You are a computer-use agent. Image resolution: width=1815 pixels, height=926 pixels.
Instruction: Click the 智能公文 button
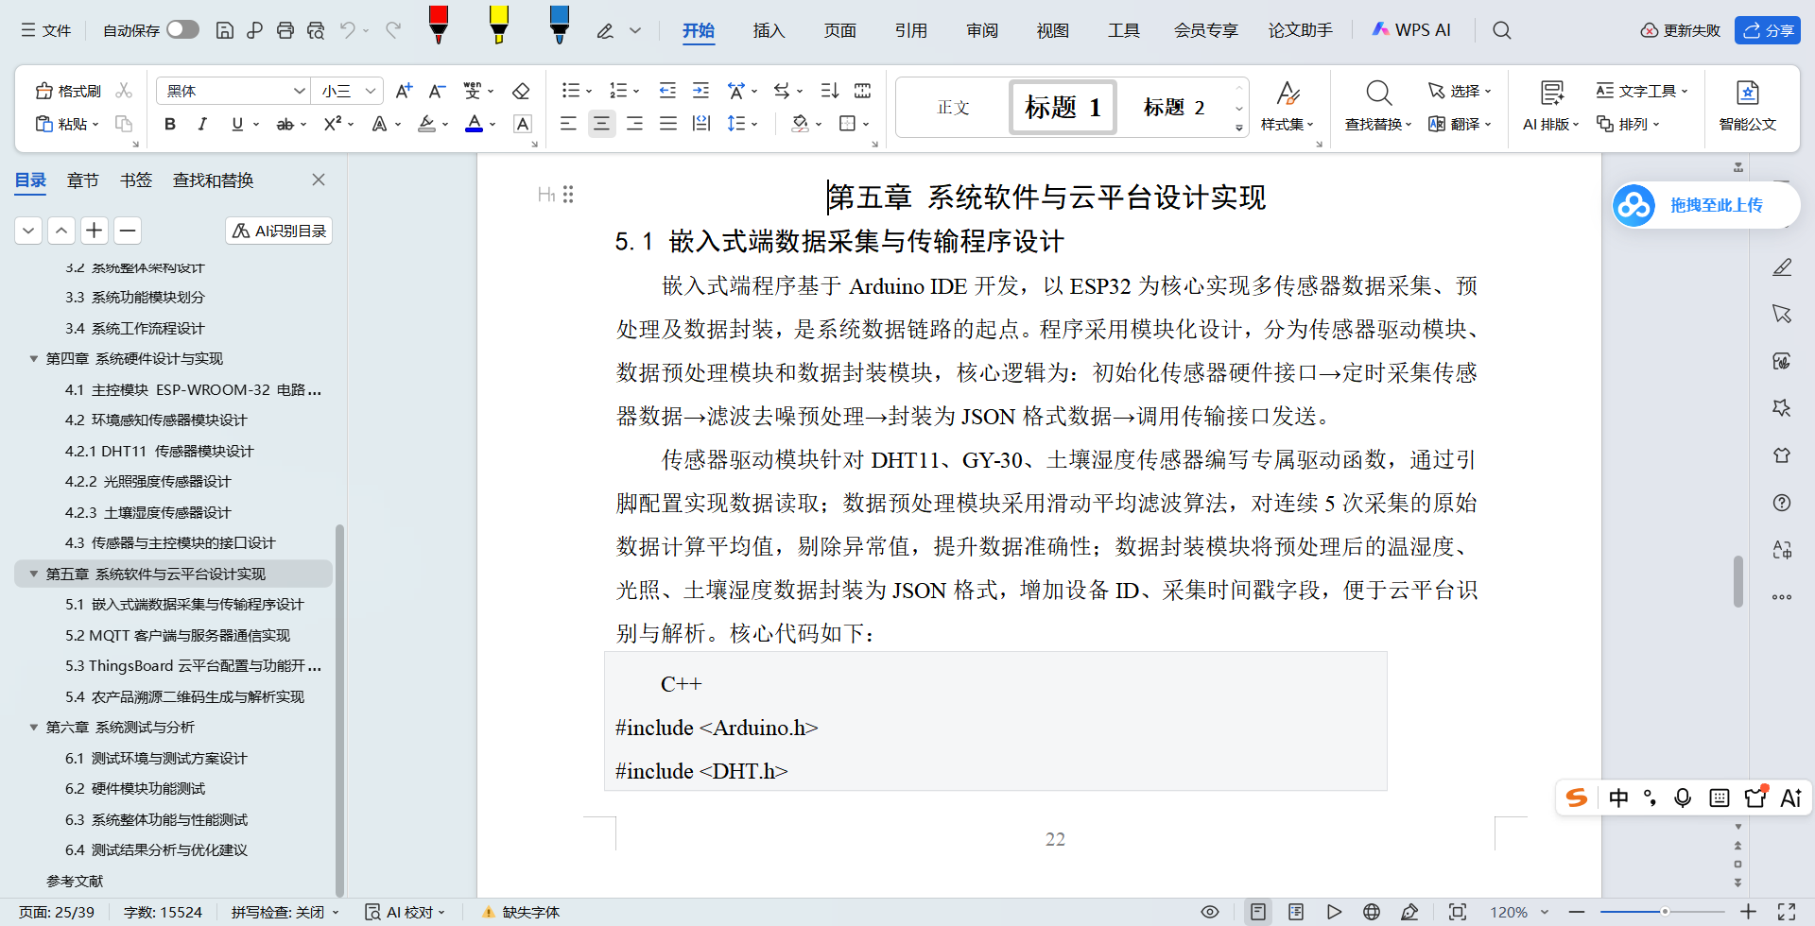pyautogui.click(x=1747, y=106)
